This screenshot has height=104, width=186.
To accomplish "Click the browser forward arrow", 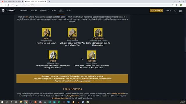I will 5,5.
